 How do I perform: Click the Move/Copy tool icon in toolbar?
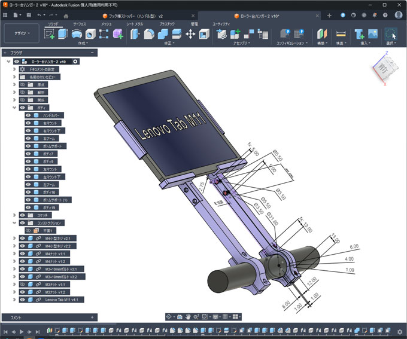click(191, 34)
